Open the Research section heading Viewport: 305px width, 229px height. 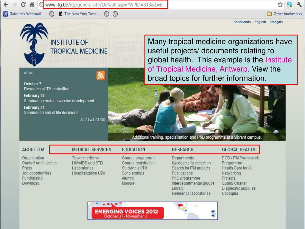click(x=183, y=150)
